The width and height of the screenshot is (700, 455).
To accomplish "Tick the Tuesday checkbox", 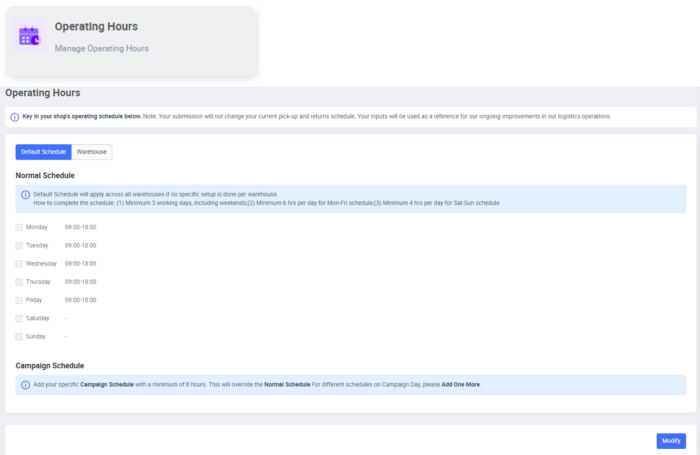I will (x=19, y=246).
